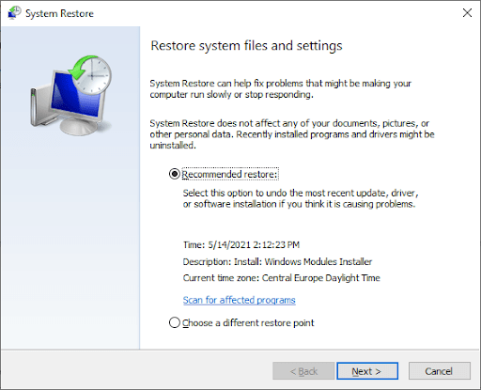
Task: Click the greyed-out Back button
Action: [303, 371]
